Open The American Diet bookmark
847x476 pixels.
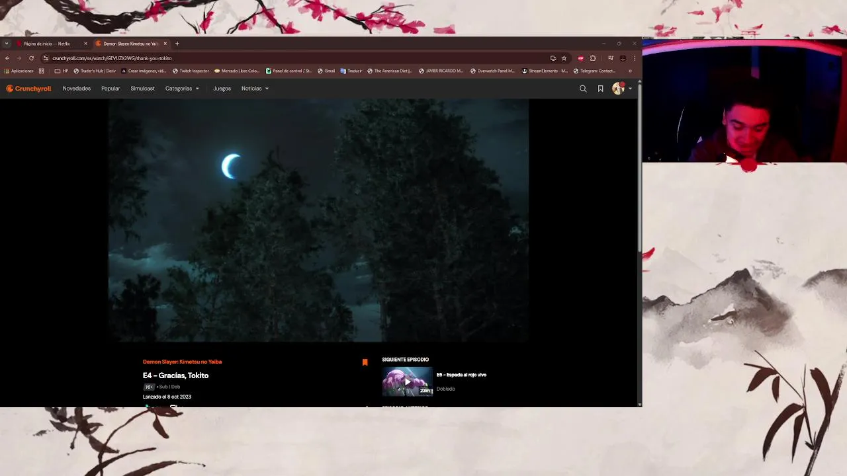coord(390,71)
